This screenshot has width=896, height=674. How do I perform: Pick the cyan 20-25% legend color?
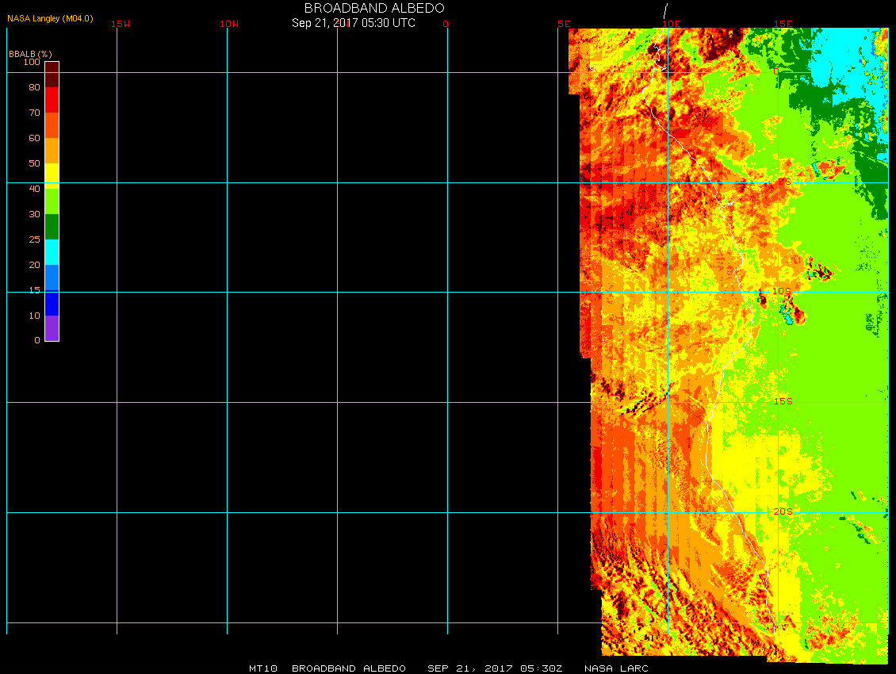[x=52, y=252]
